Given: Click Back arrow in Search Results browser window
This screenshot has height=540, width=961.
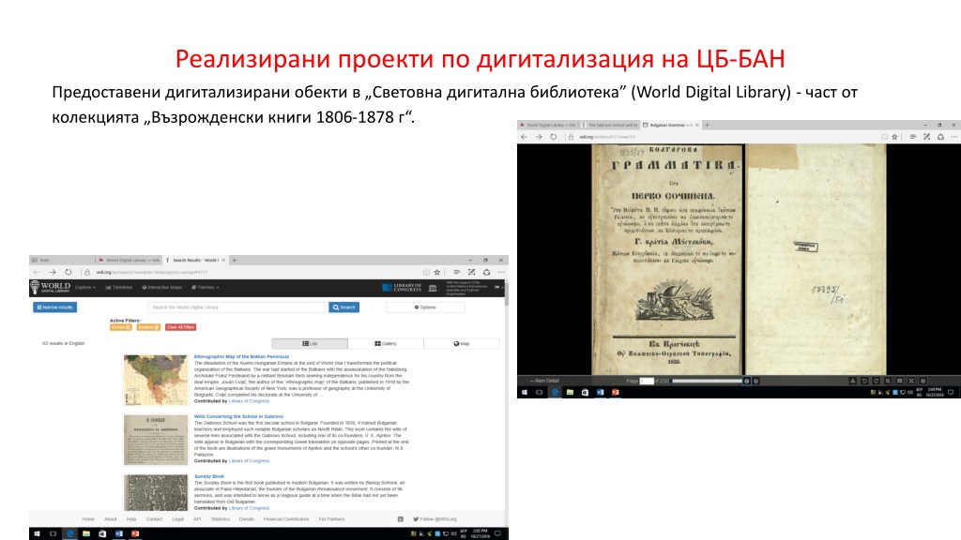Looking at the screenshot, I should [37, 272].
